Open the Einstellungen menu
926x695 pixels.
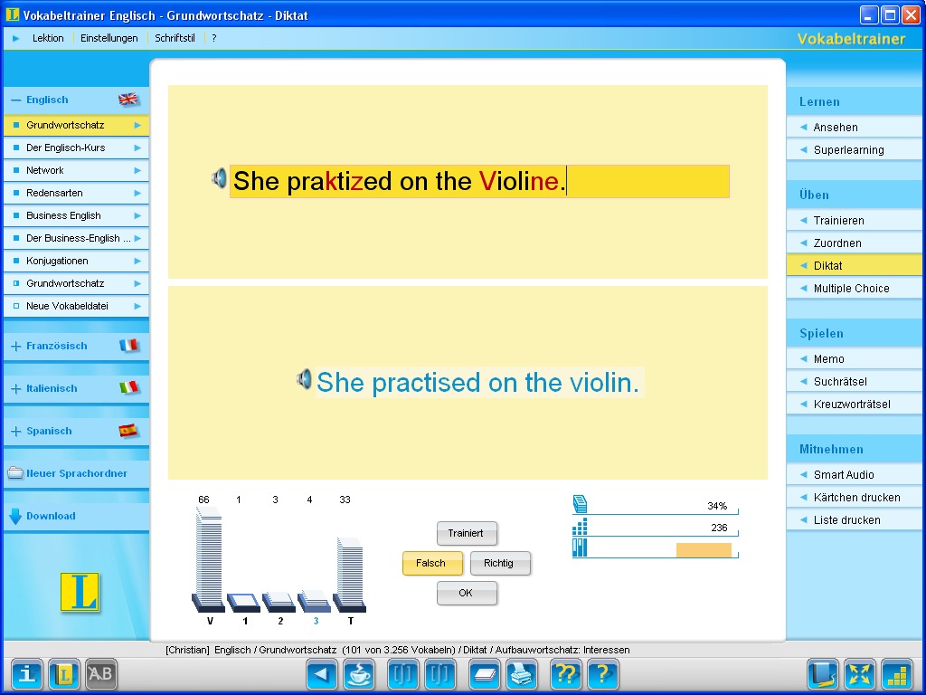point(109,38)
